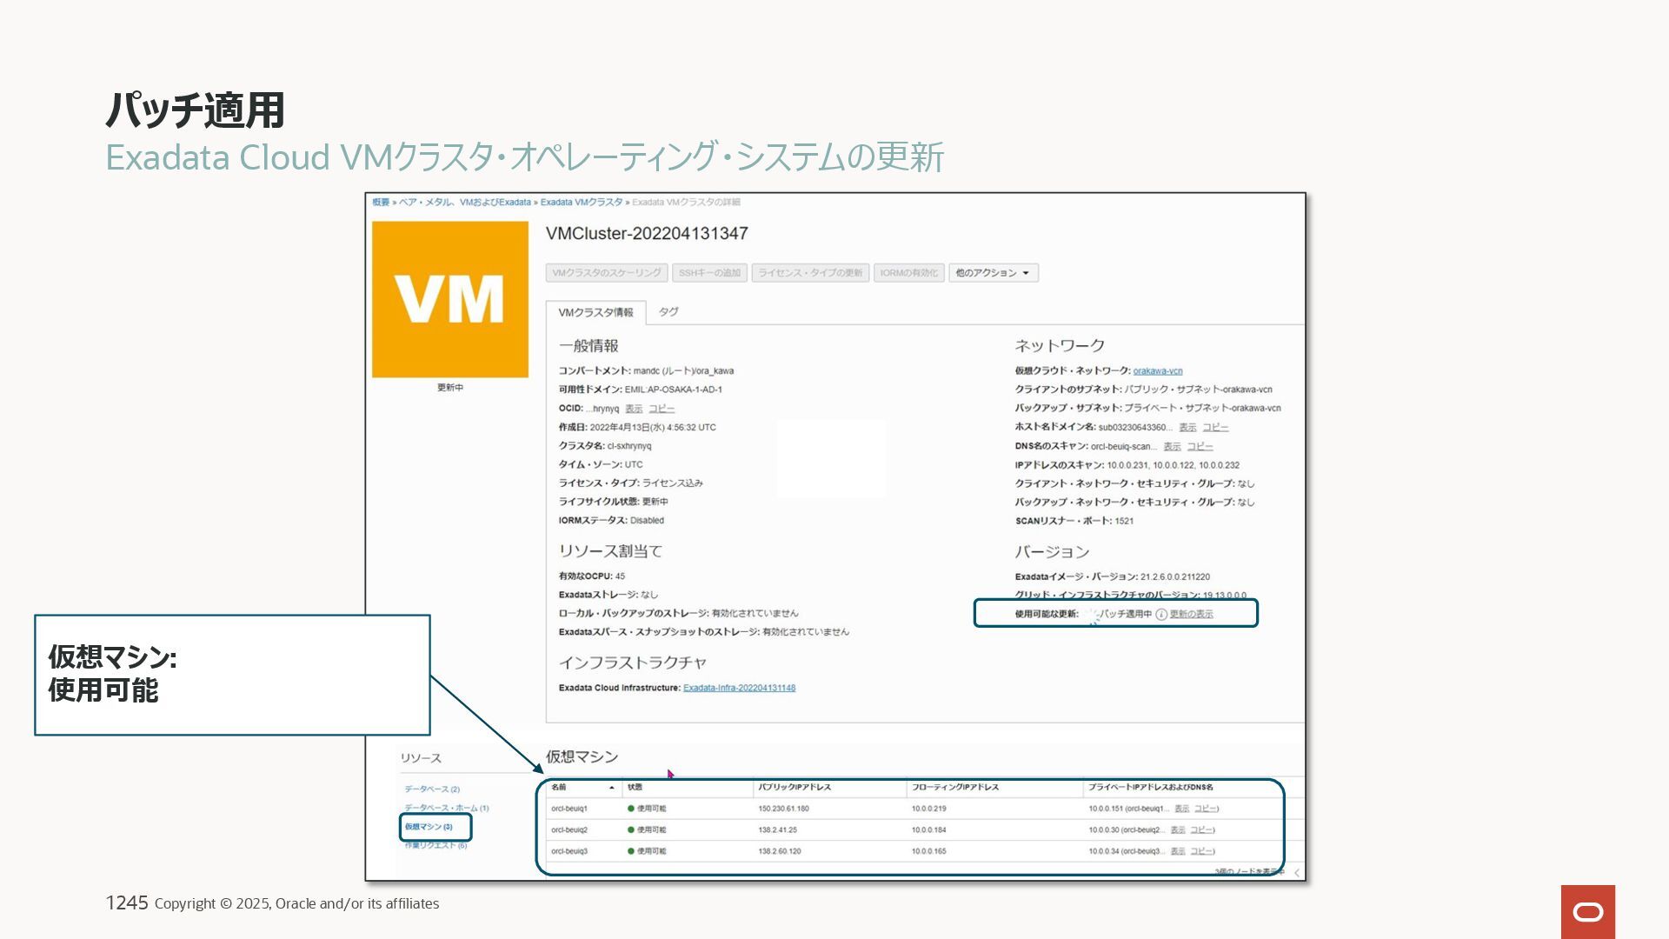Screen dimensions: 1669x939
Task: Open the Exadata-Infra-202204131148 link
Action: 739,688
